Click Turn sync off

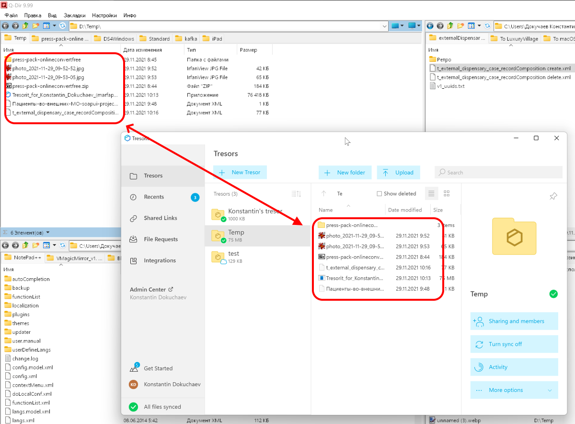[514, 344]
